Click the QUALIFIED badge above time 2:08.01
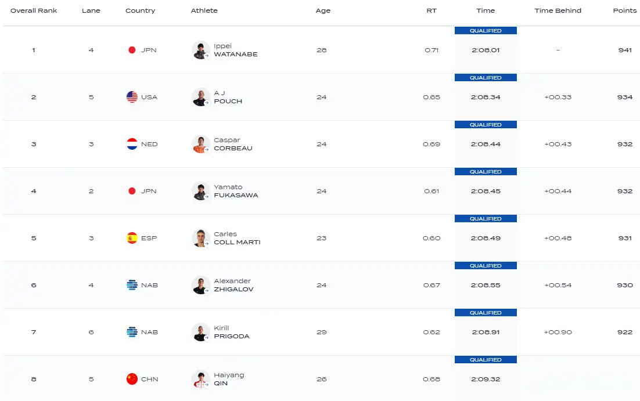 (486, 31)
